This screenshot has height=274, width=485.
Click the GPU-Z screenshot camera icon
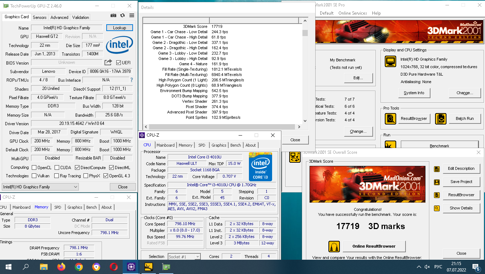point(113,16)
